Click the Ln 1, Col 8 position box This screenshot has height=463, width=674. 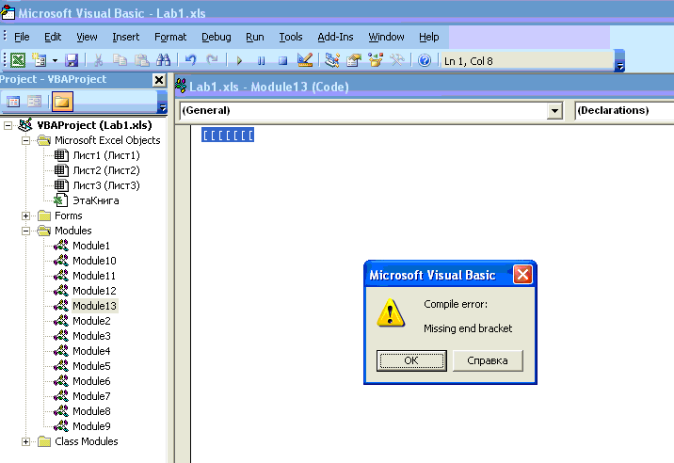pos(526,61)
